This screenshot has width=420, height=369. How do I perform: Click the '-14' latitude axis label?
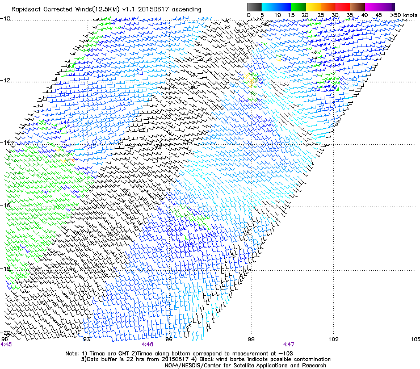pos(5,142)
